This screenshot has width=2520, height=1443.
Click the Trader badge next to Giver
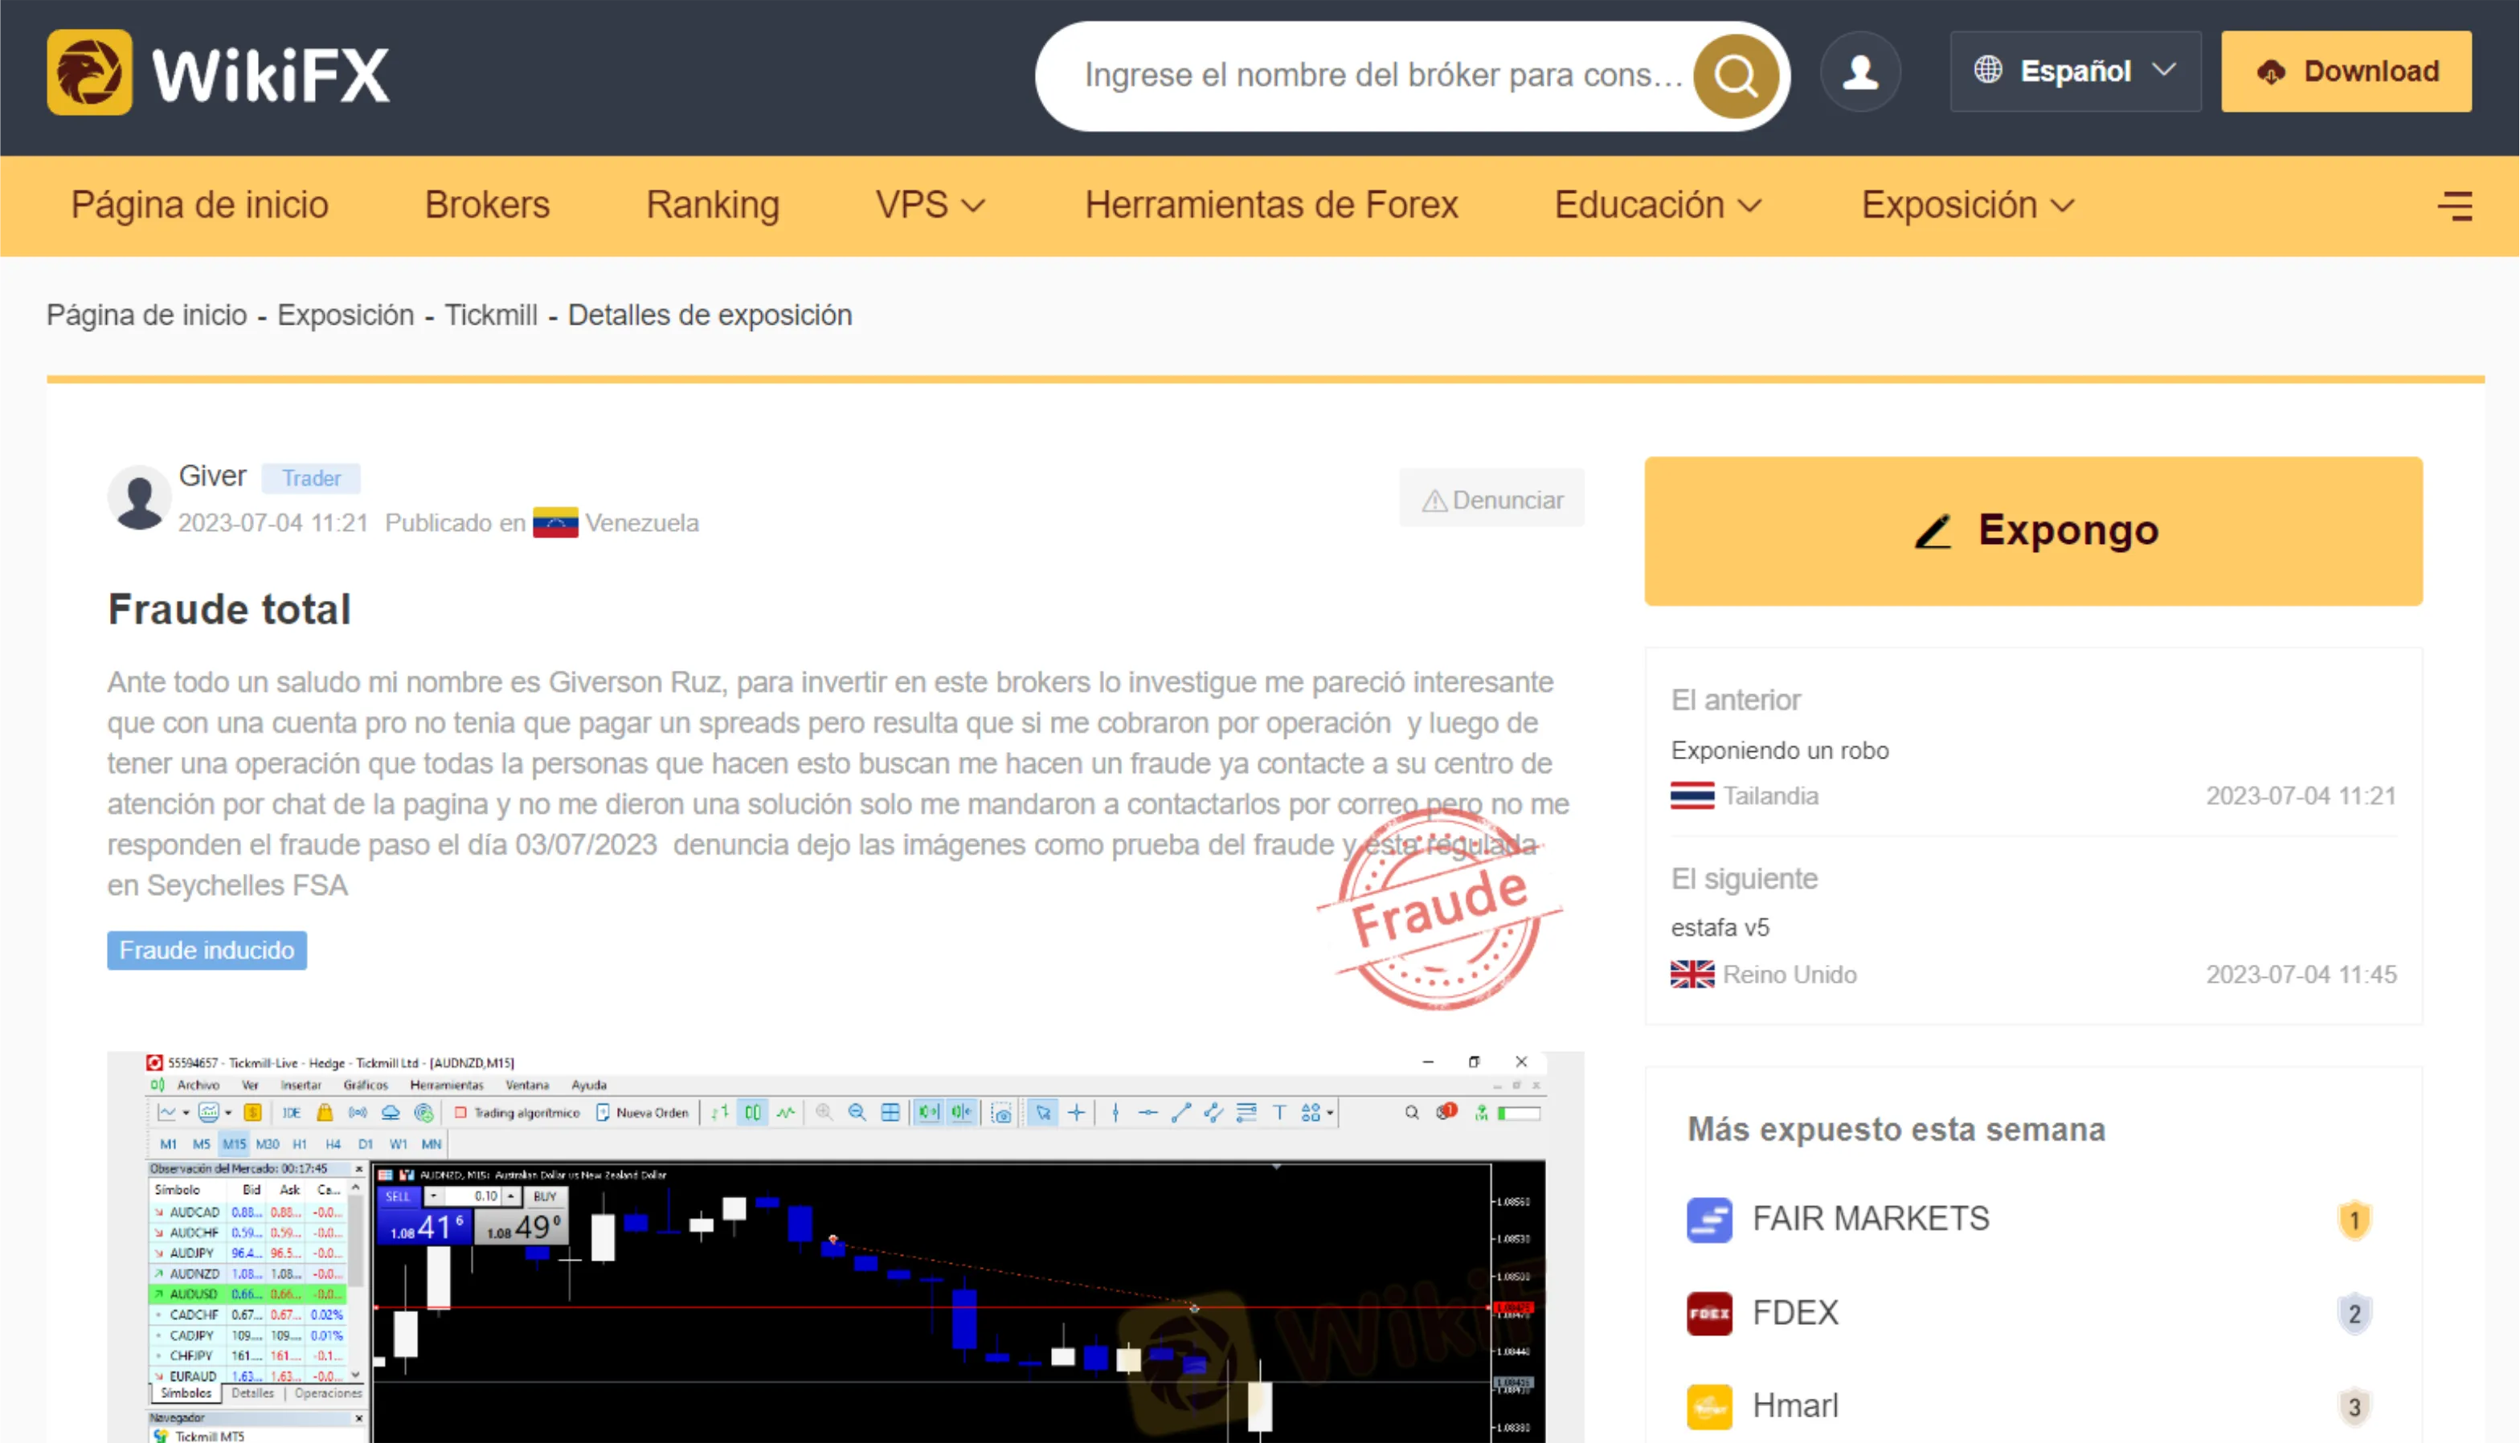coord(311,478)
